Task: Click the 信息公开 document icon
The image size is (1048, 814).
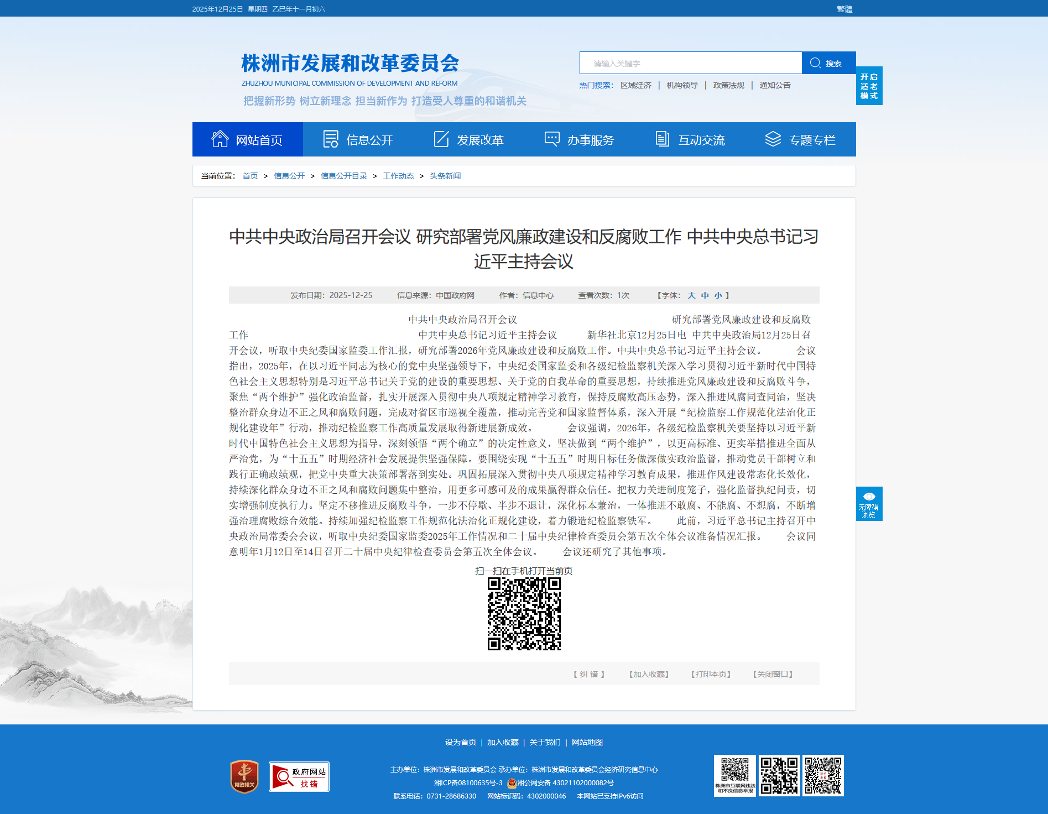Action: click(331, 139)
